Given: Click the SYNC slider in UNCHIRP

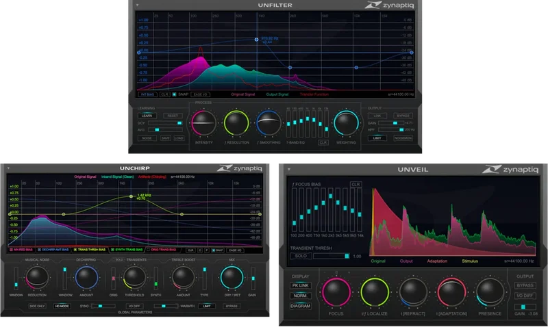Looking at the screenshot, I should pos(103,306).
